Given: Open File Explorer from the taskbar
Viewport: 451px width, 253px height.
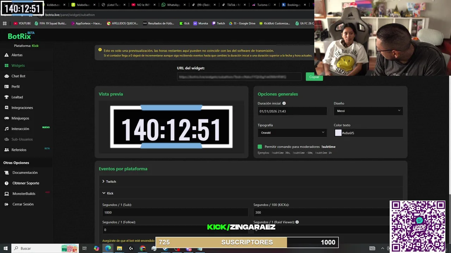Looking at the screenshot, I should click(x=119, y=248).
